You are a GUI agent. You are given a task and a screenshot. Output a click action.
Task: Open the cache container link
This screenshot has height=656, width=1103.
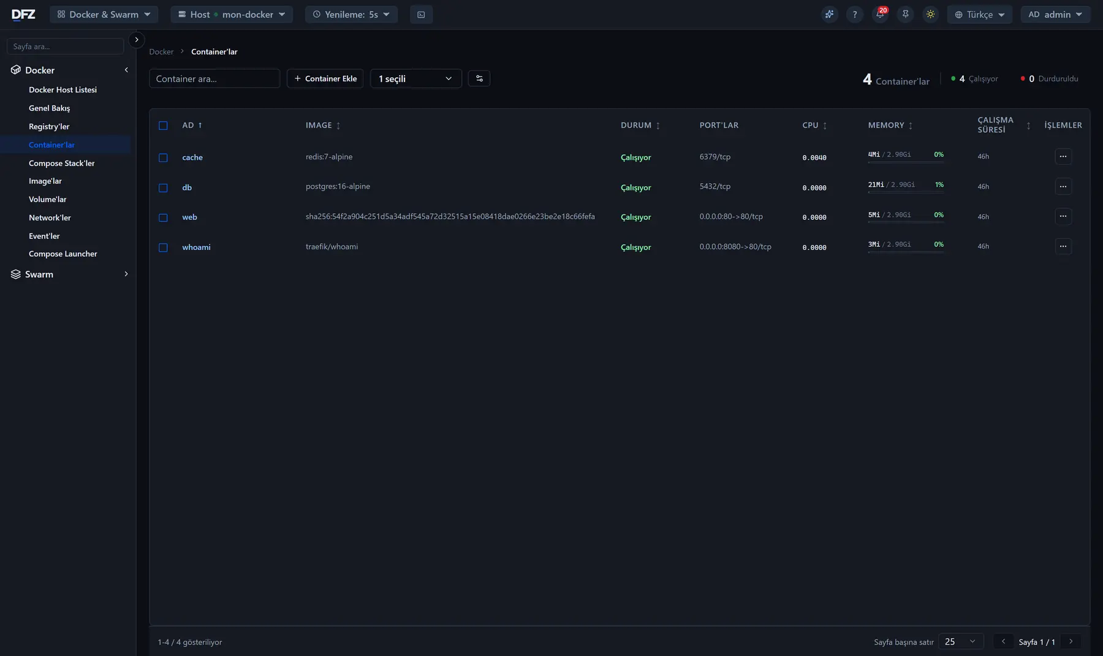(x=192, y=157)
